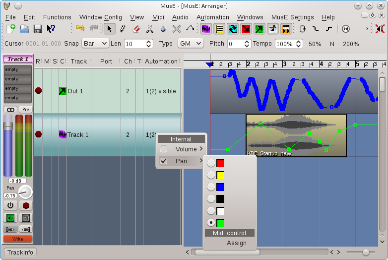Arm record on Out 1 track row

38,91
